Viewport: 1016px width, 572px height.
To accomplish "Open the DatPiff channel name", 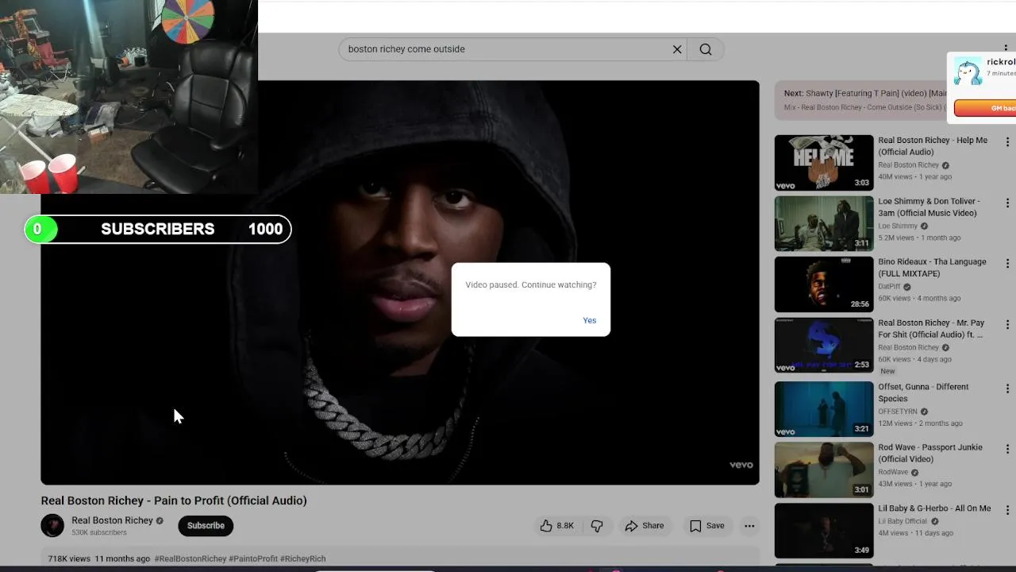I will (889, 287).
